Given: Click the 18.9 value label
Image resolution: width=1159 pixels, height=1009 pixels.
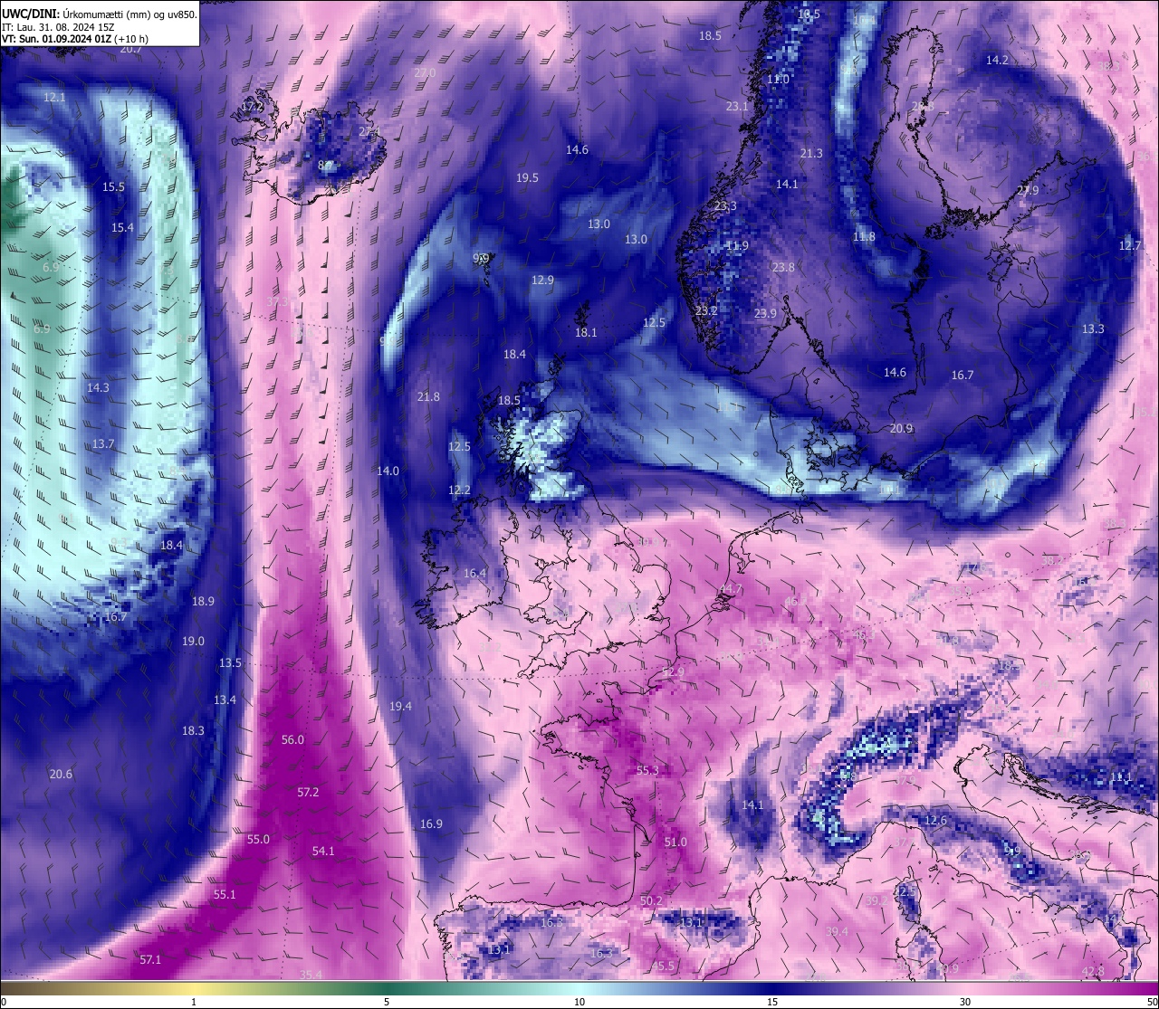Looking at the screenshot, I should (203, 601).
